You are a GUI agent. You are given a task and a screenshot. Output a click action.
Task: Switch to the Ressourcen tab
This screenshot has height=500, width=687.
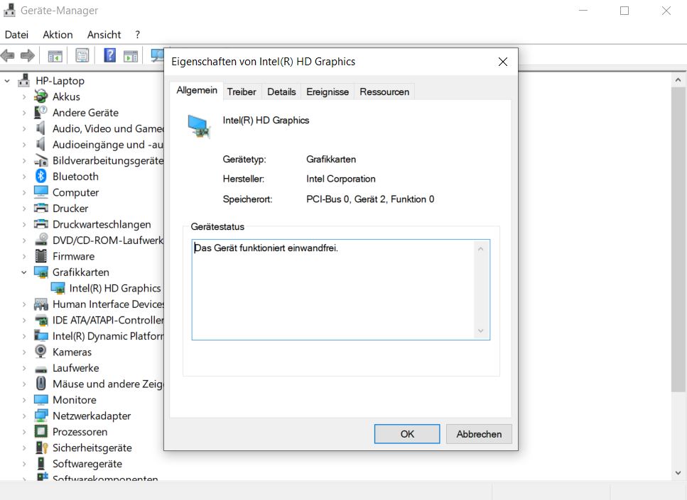(384, 92)
